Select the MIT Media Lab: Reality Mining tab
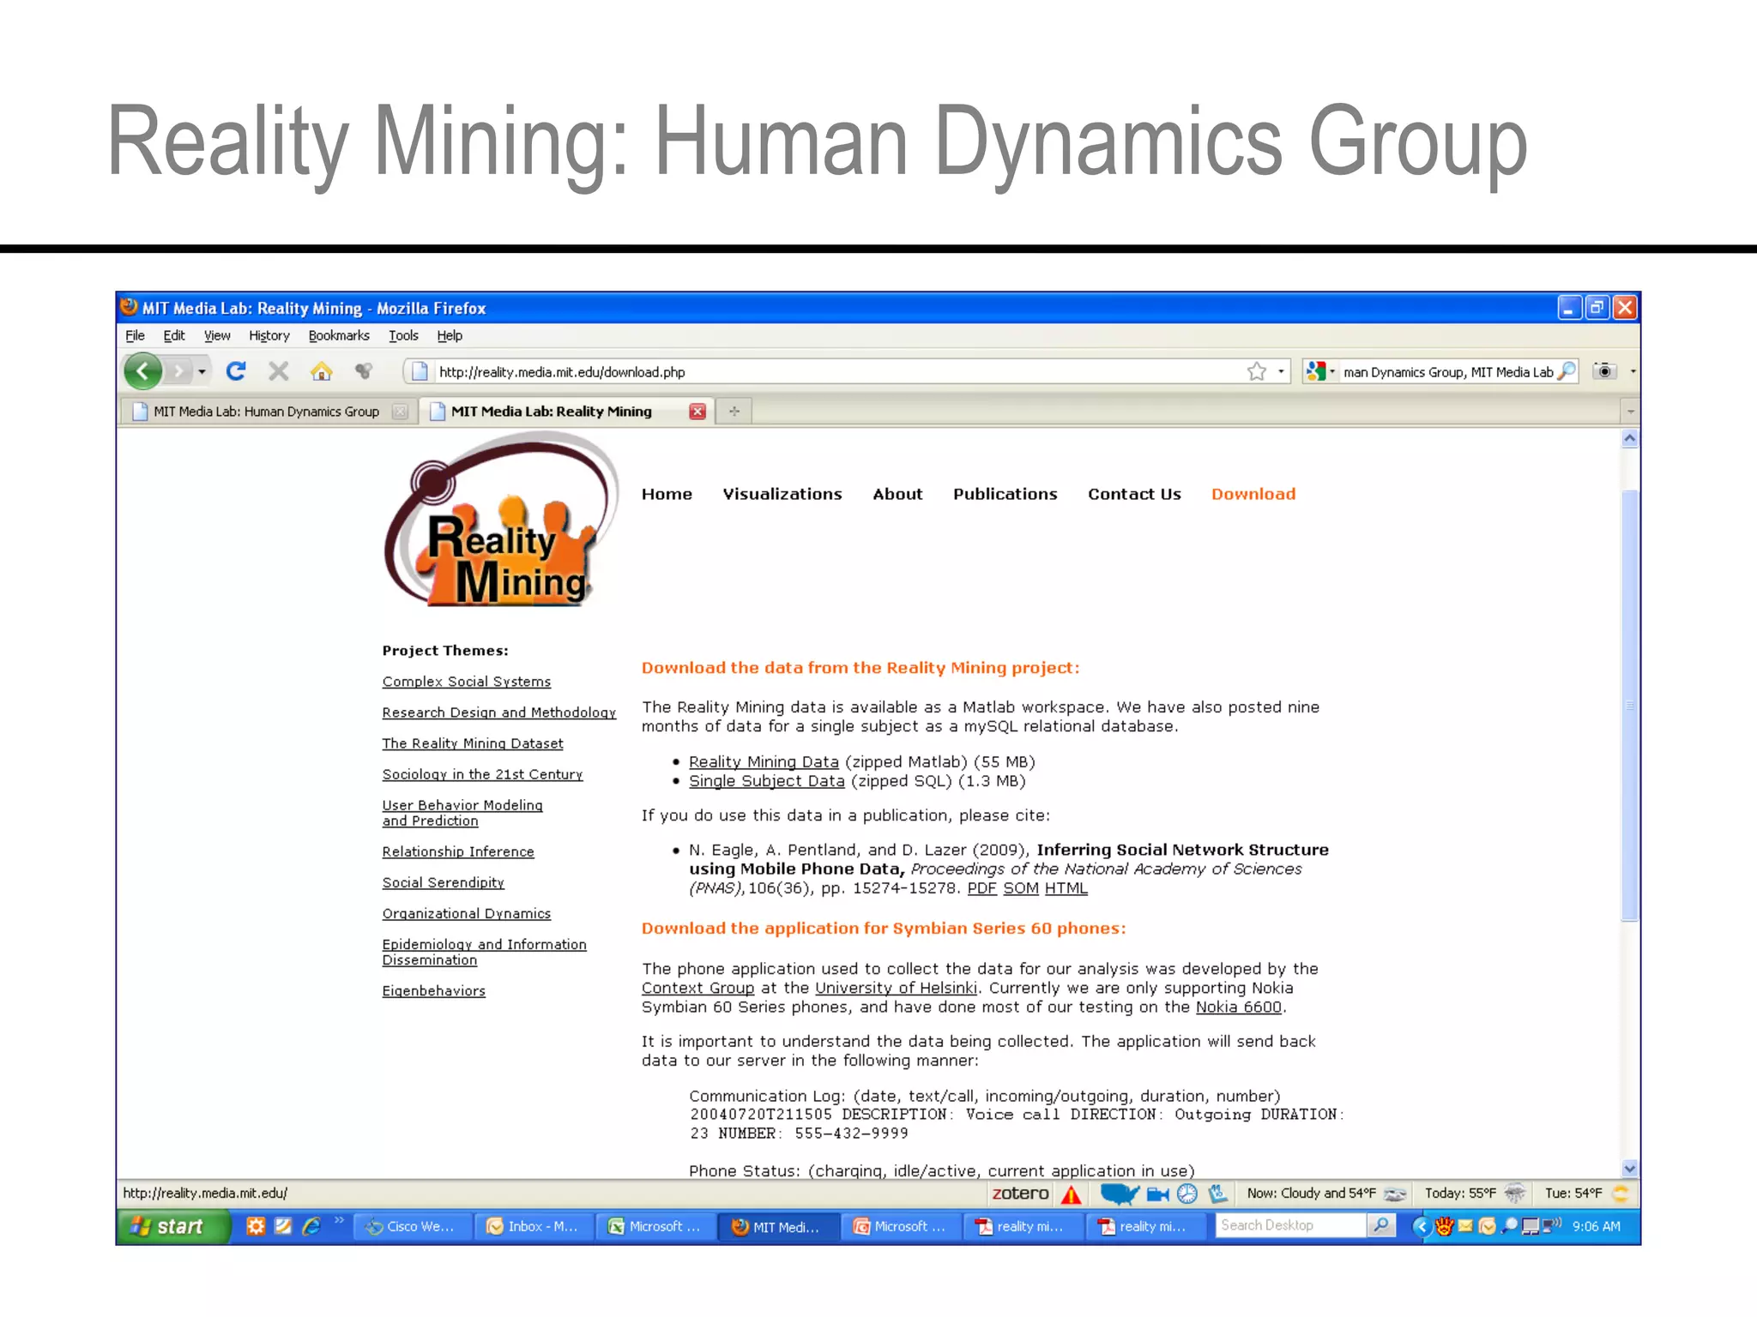The height and width of the screenshot is (1317, 1757). click(x=552, y=412)
